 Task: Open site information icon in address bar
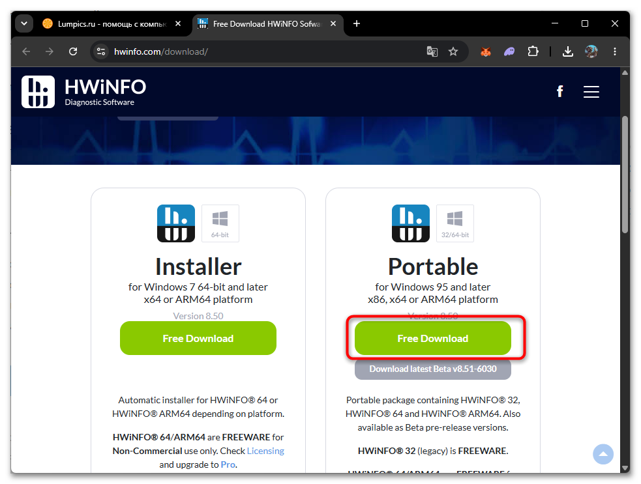pyautogui.click(x=101, y=51)
